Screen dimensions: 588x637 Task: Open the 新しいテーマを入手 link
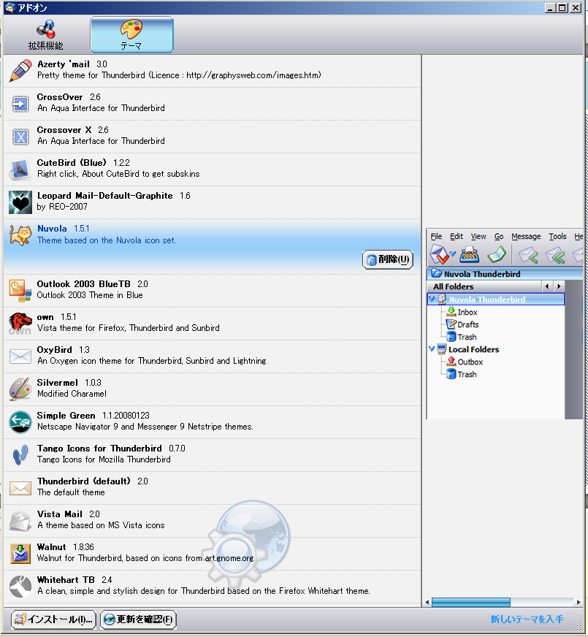527,619
